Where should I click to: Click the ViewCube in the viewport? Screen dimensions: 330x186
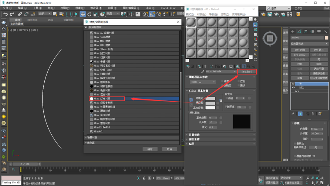[270, 39]
